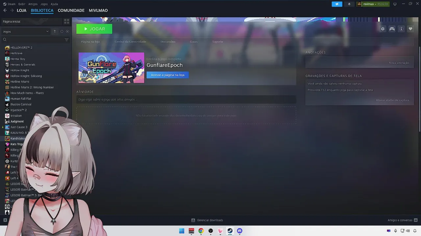
Task: Open the Amigos menu
Action: point(33,4)
